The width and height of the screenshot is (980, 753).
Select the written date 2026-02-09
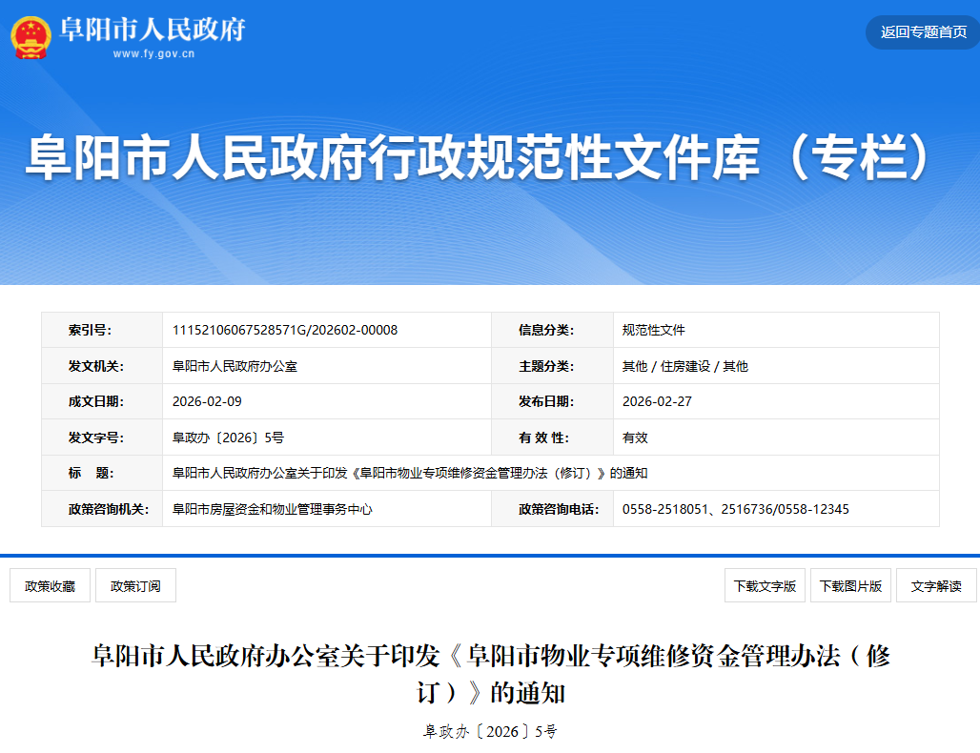(x=207, y=401)
